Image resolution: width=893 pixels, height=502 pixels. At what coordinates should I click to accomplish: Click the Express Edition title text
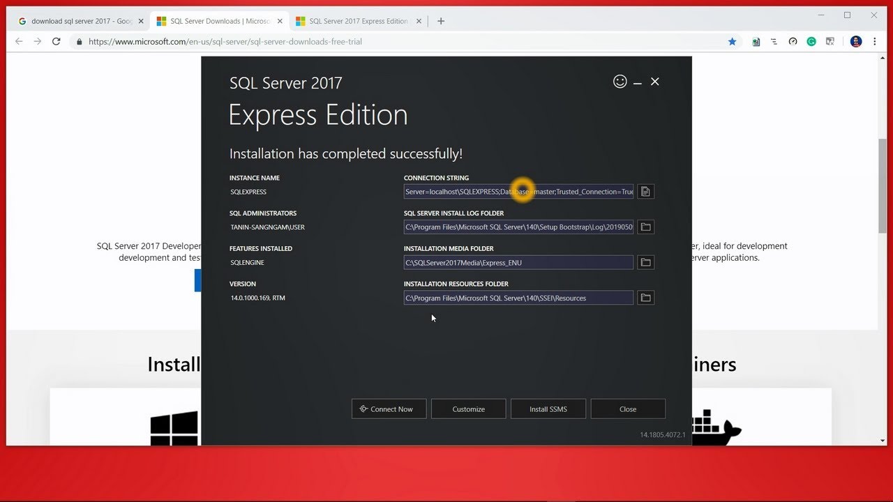point(318,115)
